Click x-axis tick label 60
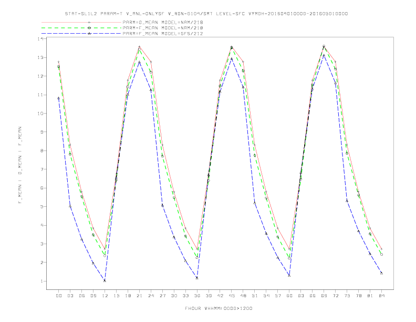This screenshot has height=322, width=416. coord(289,296)
